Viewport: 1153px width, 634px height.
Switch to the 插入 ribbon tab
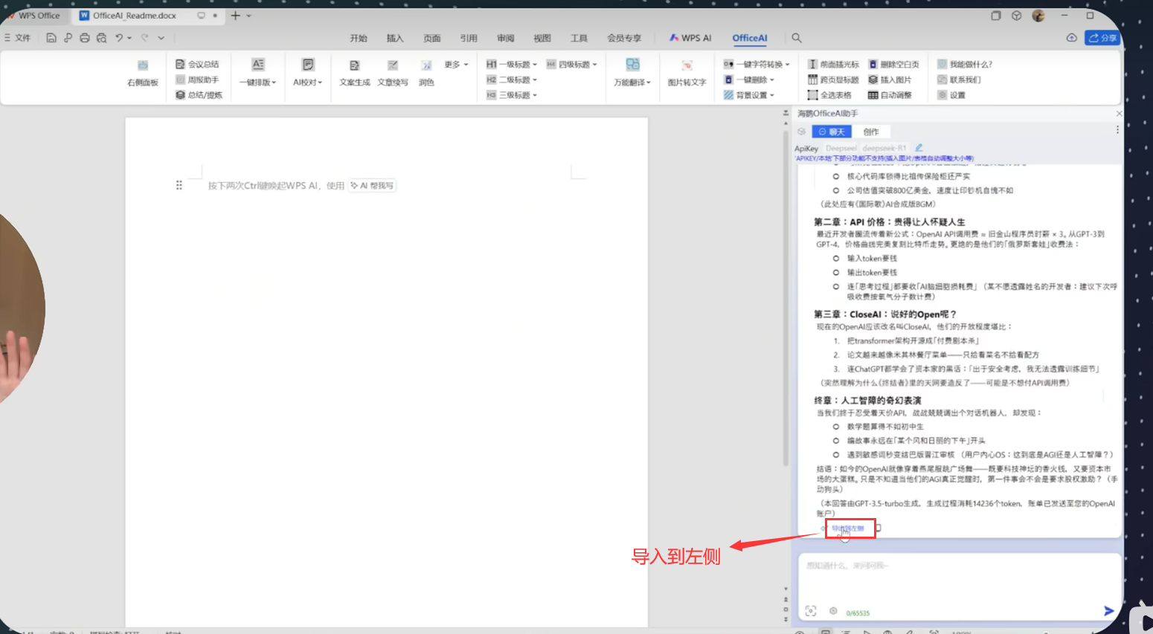pos(395,38)
